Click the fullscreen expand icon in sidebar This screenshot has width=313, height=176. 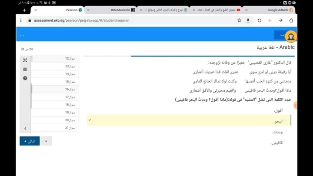pos(25,60)
